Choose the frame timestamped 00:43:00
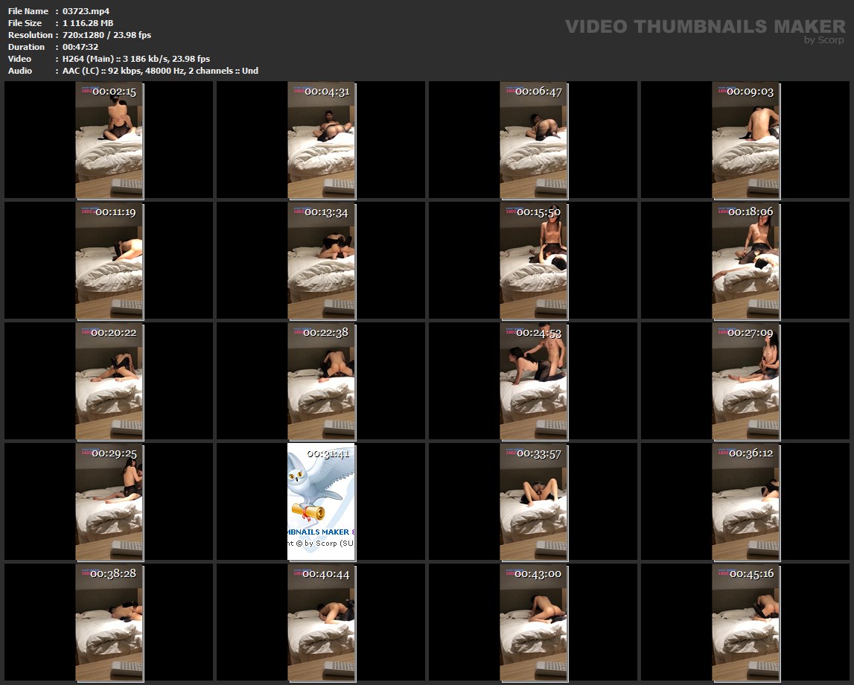 tap(533, 622)
